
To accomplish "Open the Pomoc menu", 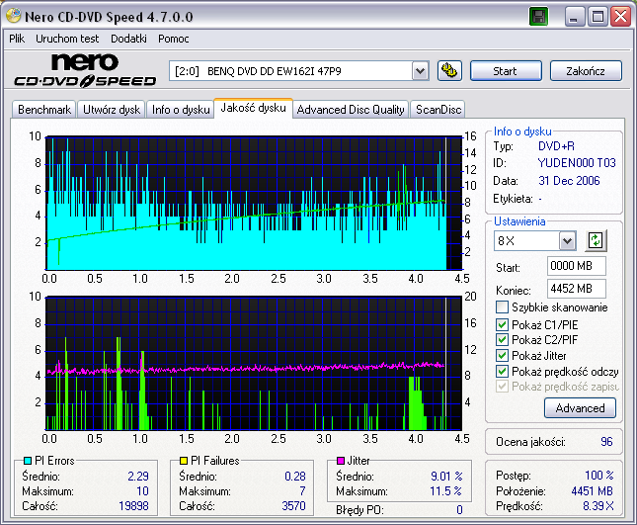I will point(174,39).
